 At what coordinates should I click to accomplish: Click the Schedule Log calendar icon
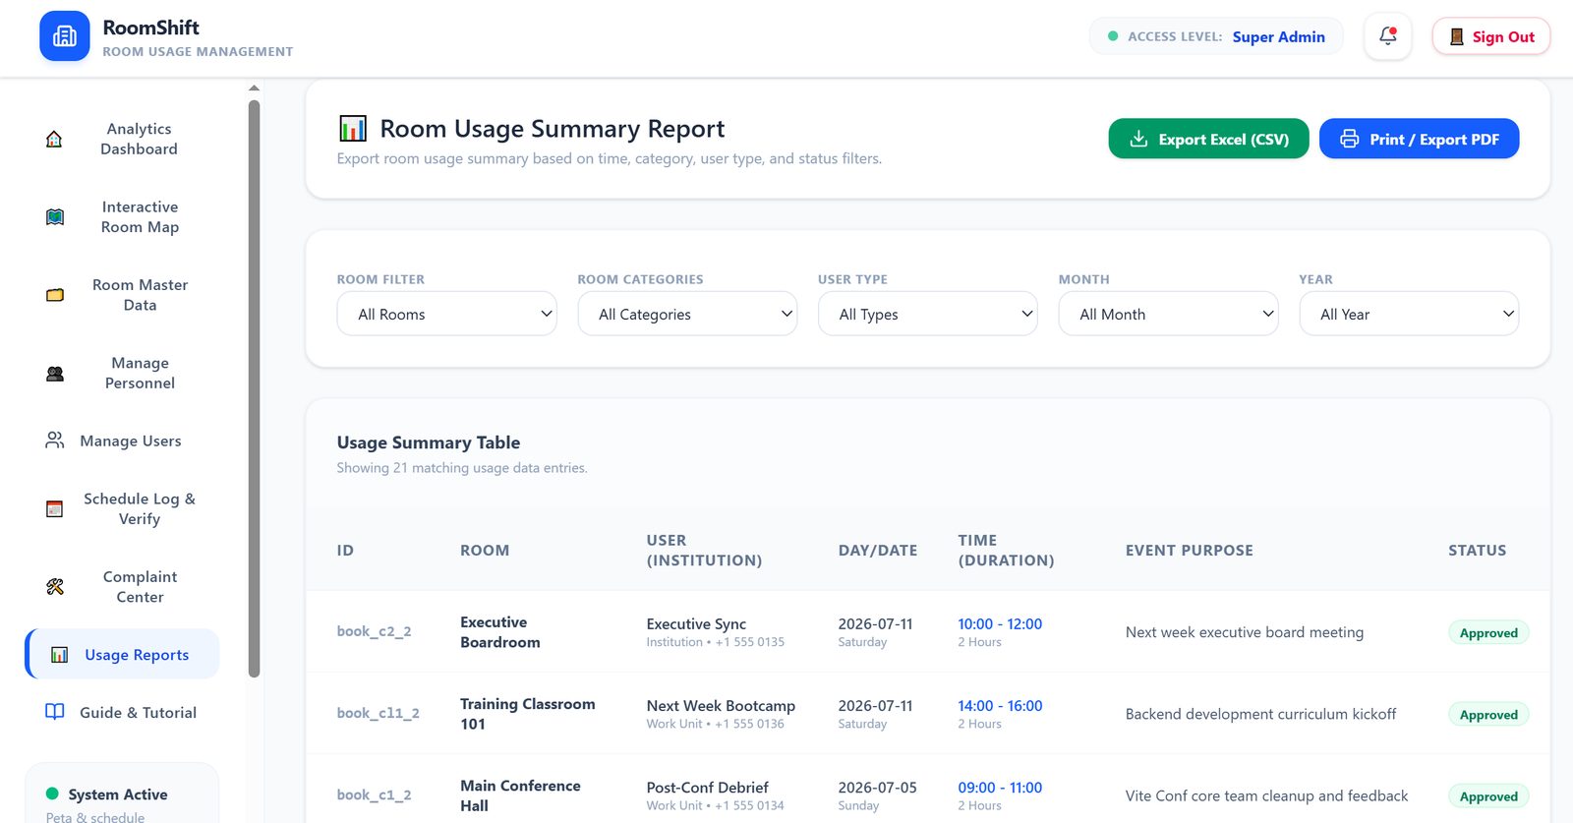[x=55, y=509]
